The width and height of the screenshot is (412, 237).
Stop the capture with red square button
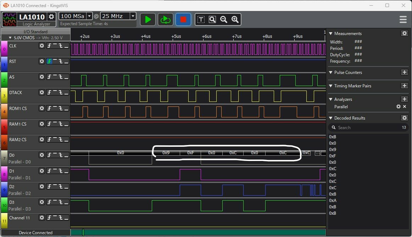183,19
